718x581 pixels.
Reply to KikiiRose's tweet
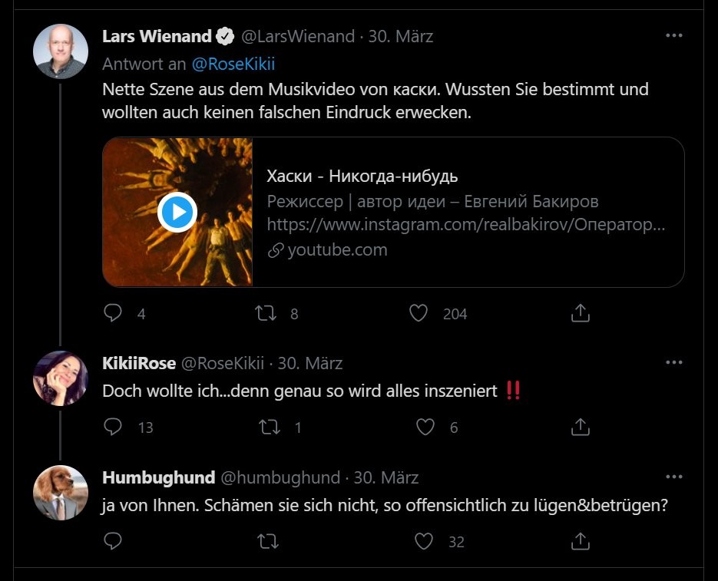click(113, 427)
